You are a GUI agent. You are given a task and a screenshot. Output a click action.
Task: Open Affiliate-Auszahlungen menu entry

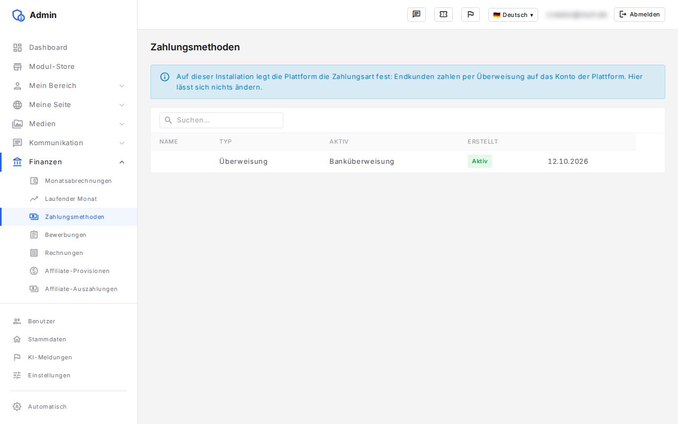pyautogui.click(x=68, y=289)
